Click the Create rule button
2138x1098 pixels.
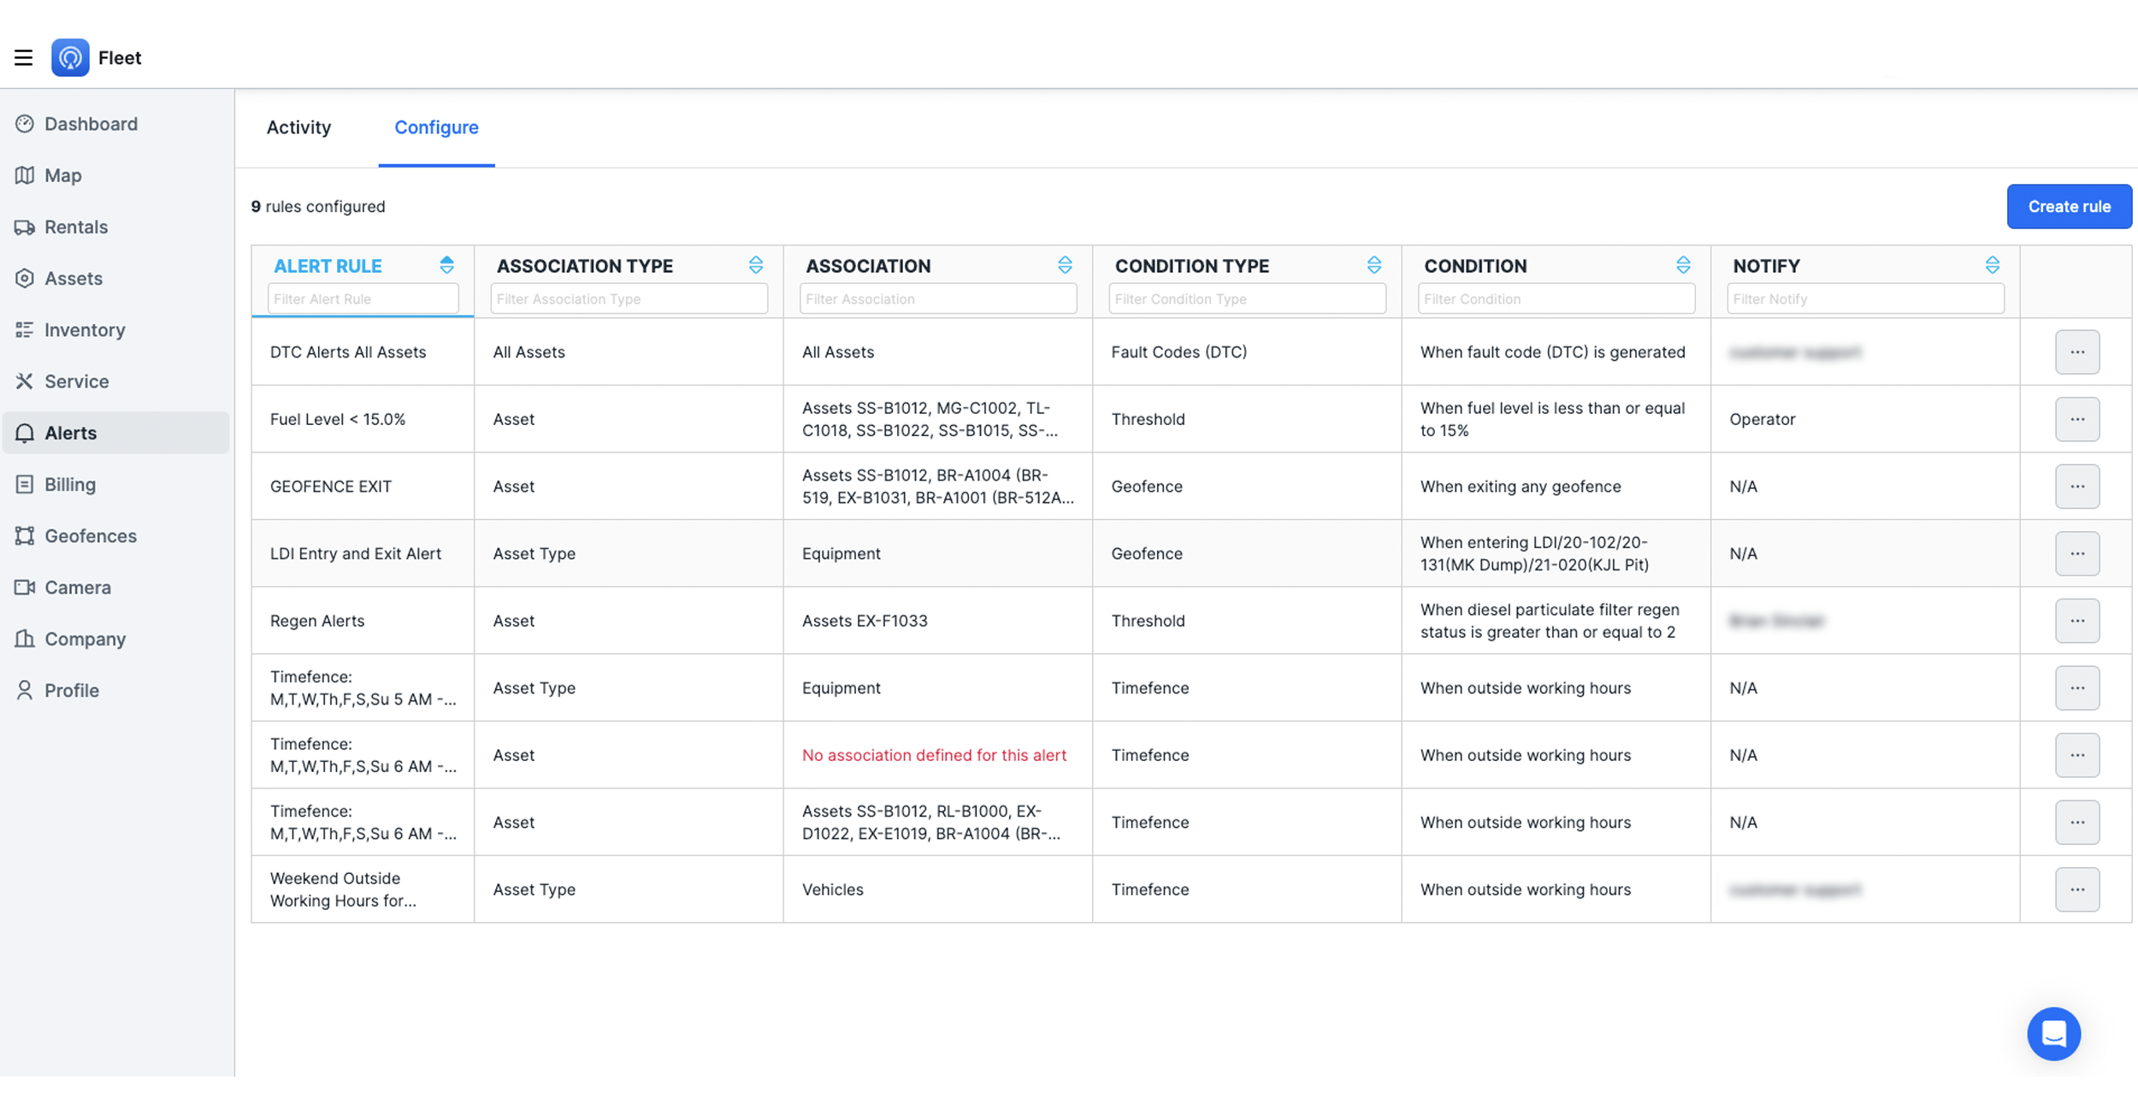click(x=2069, y=206)
